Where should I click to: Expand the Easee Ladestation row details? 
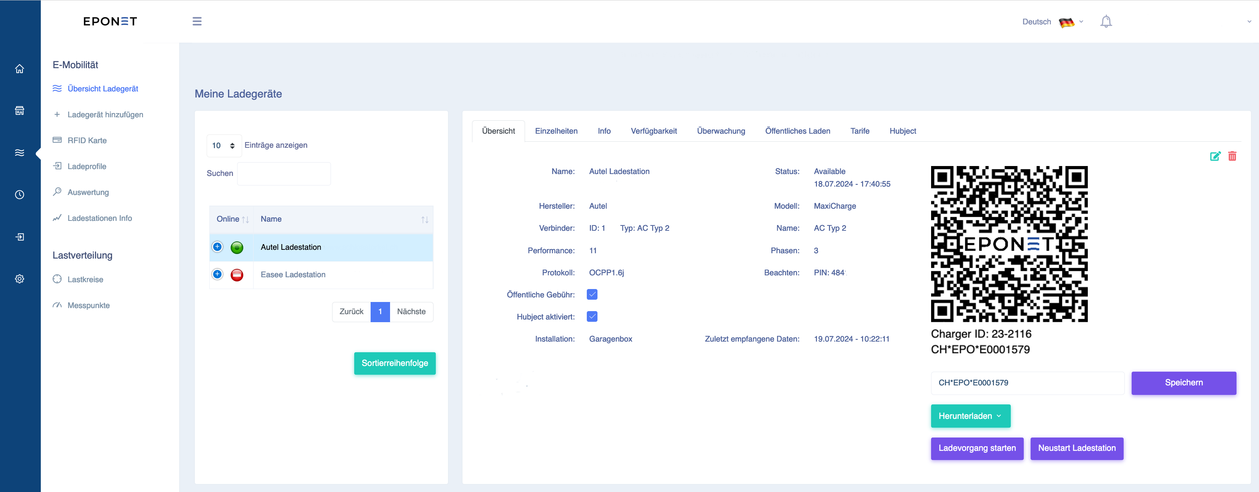pos(217,274)
